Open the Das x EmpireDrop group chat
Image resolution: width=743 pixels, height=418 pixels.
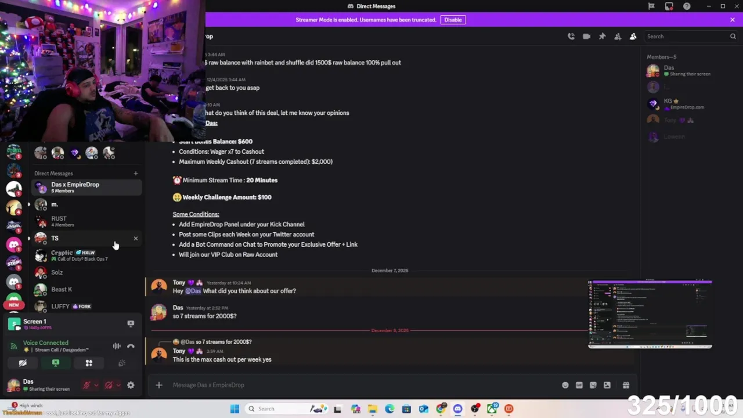pos(86,187)
